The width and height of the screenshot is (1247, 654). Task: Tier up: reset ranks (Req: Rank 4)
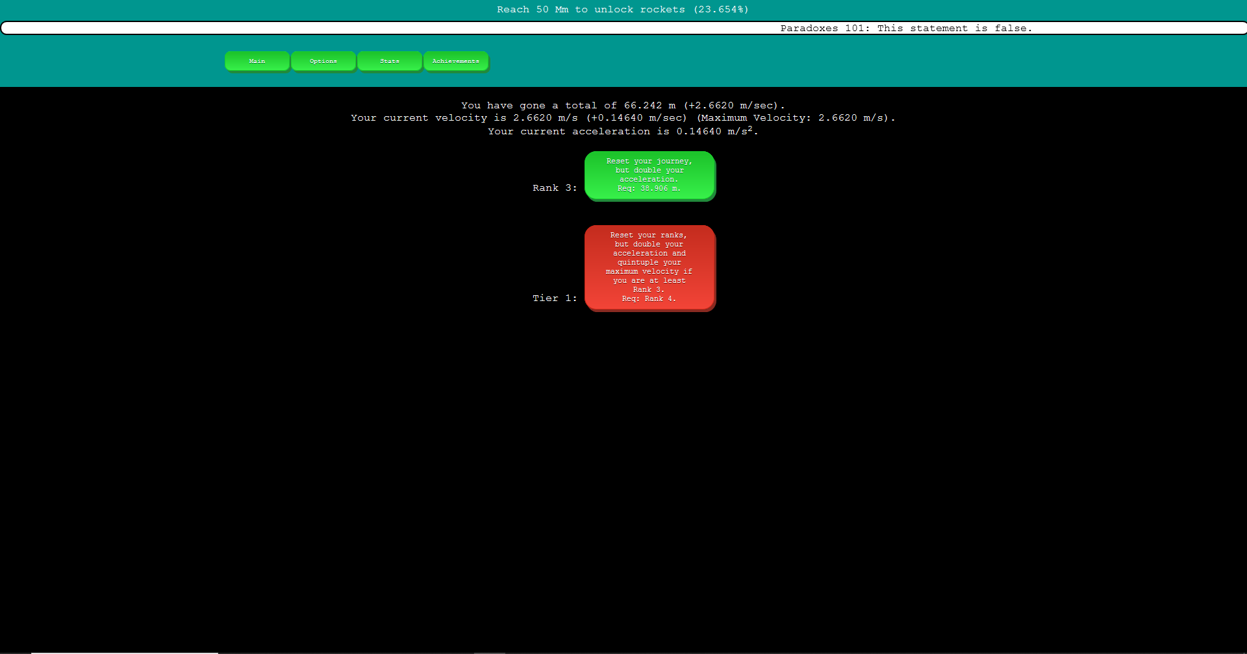coord(649,267)
